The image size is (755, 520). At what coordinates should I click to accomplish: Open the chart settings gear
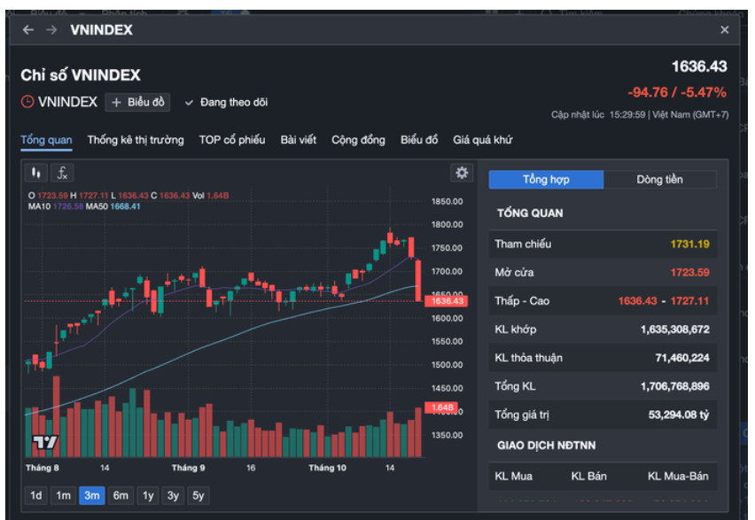click(461, 173)
